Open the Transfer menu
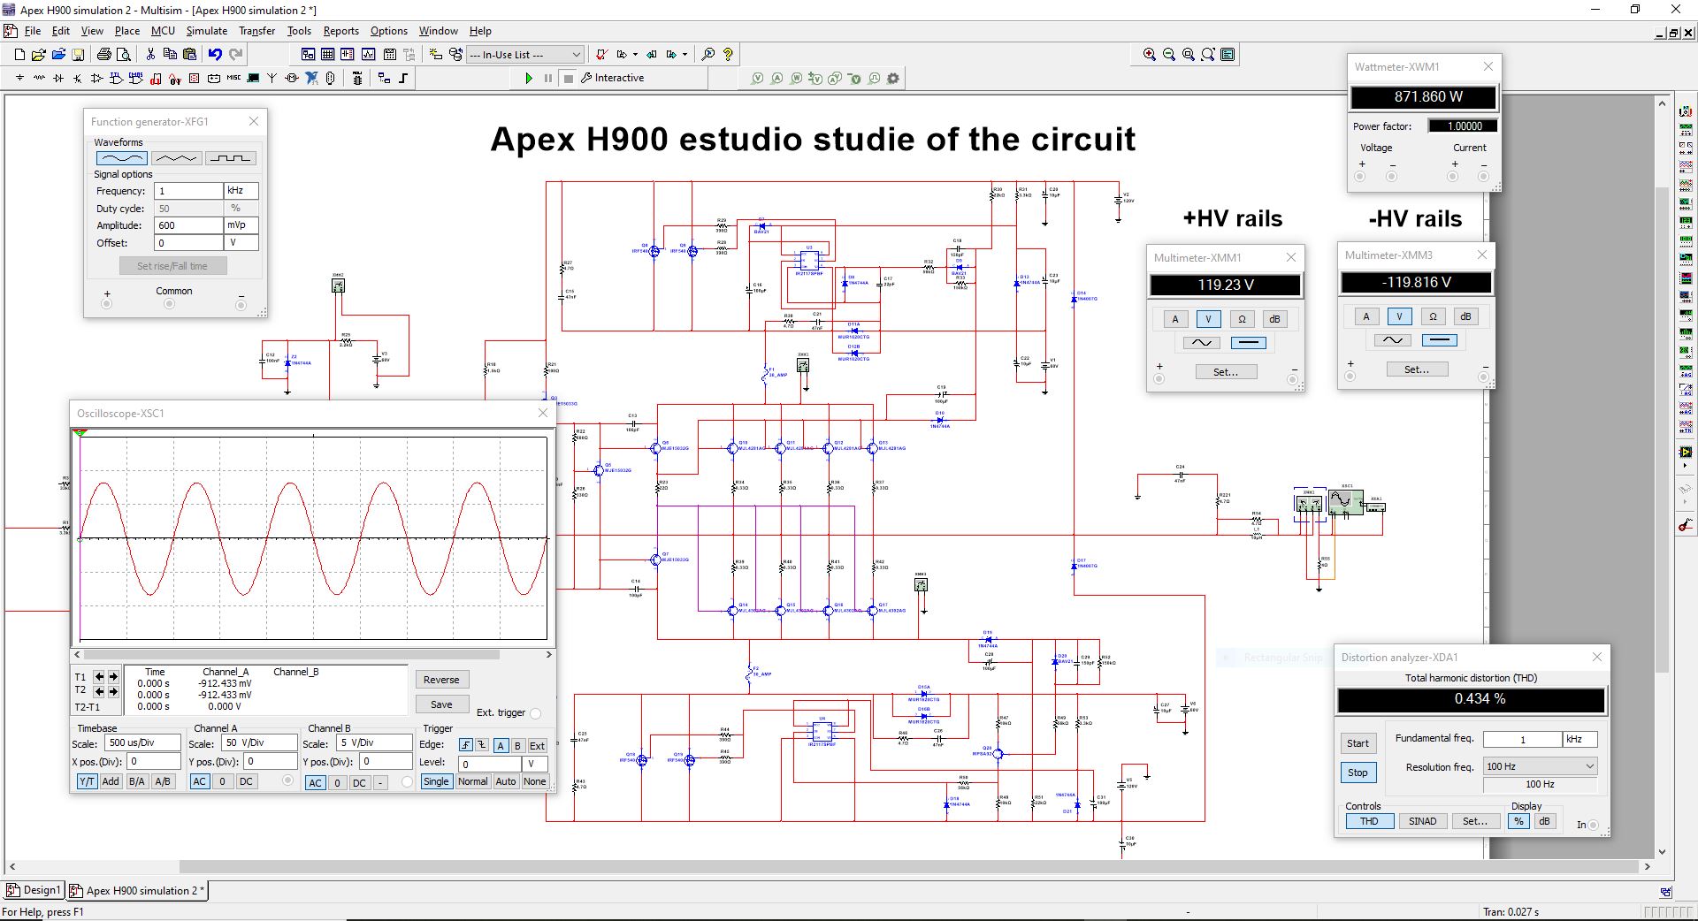 pyautogui.click(x=256, y=31)
